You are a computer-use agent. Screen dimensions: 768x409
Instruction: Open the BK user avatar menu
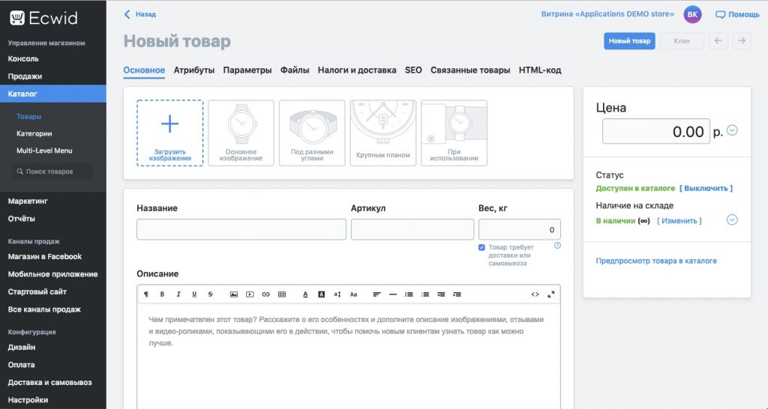[x=692, y=14]
